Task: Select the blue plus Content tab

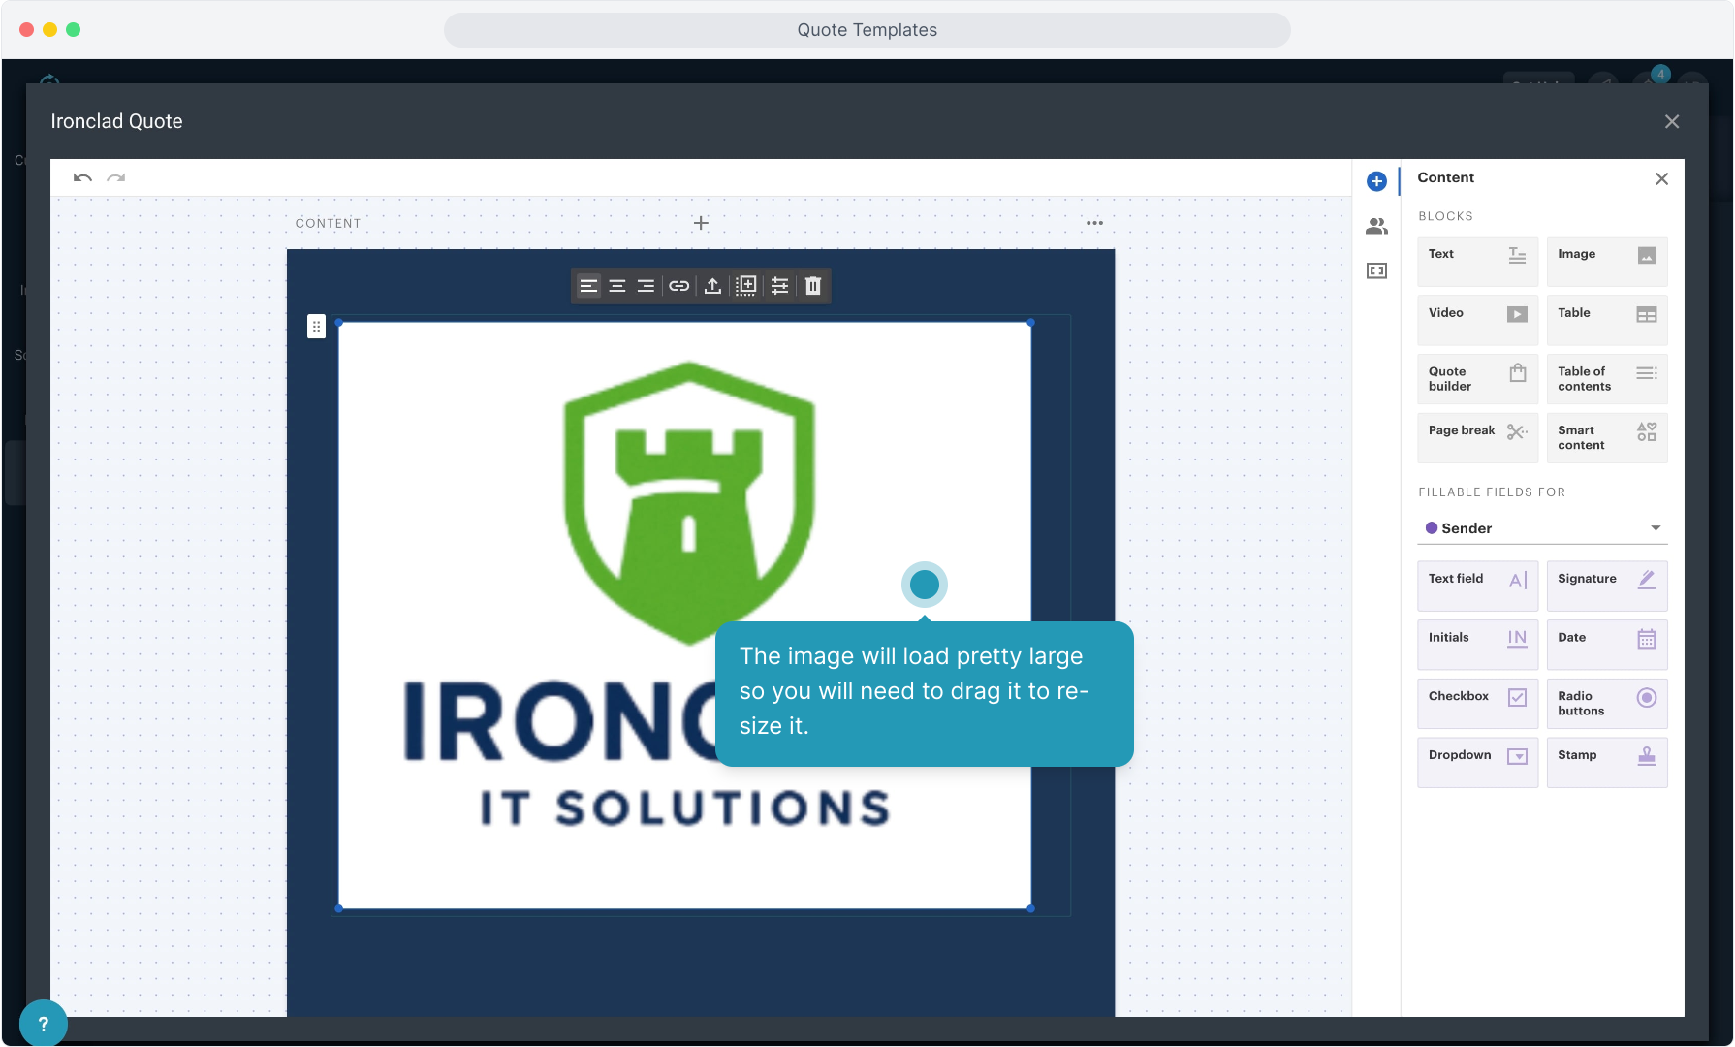Action: (1376, 181)
